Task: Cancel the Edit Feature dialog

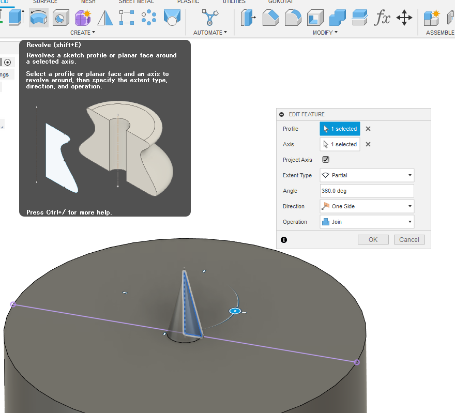Action: click(x=409, y=239)
